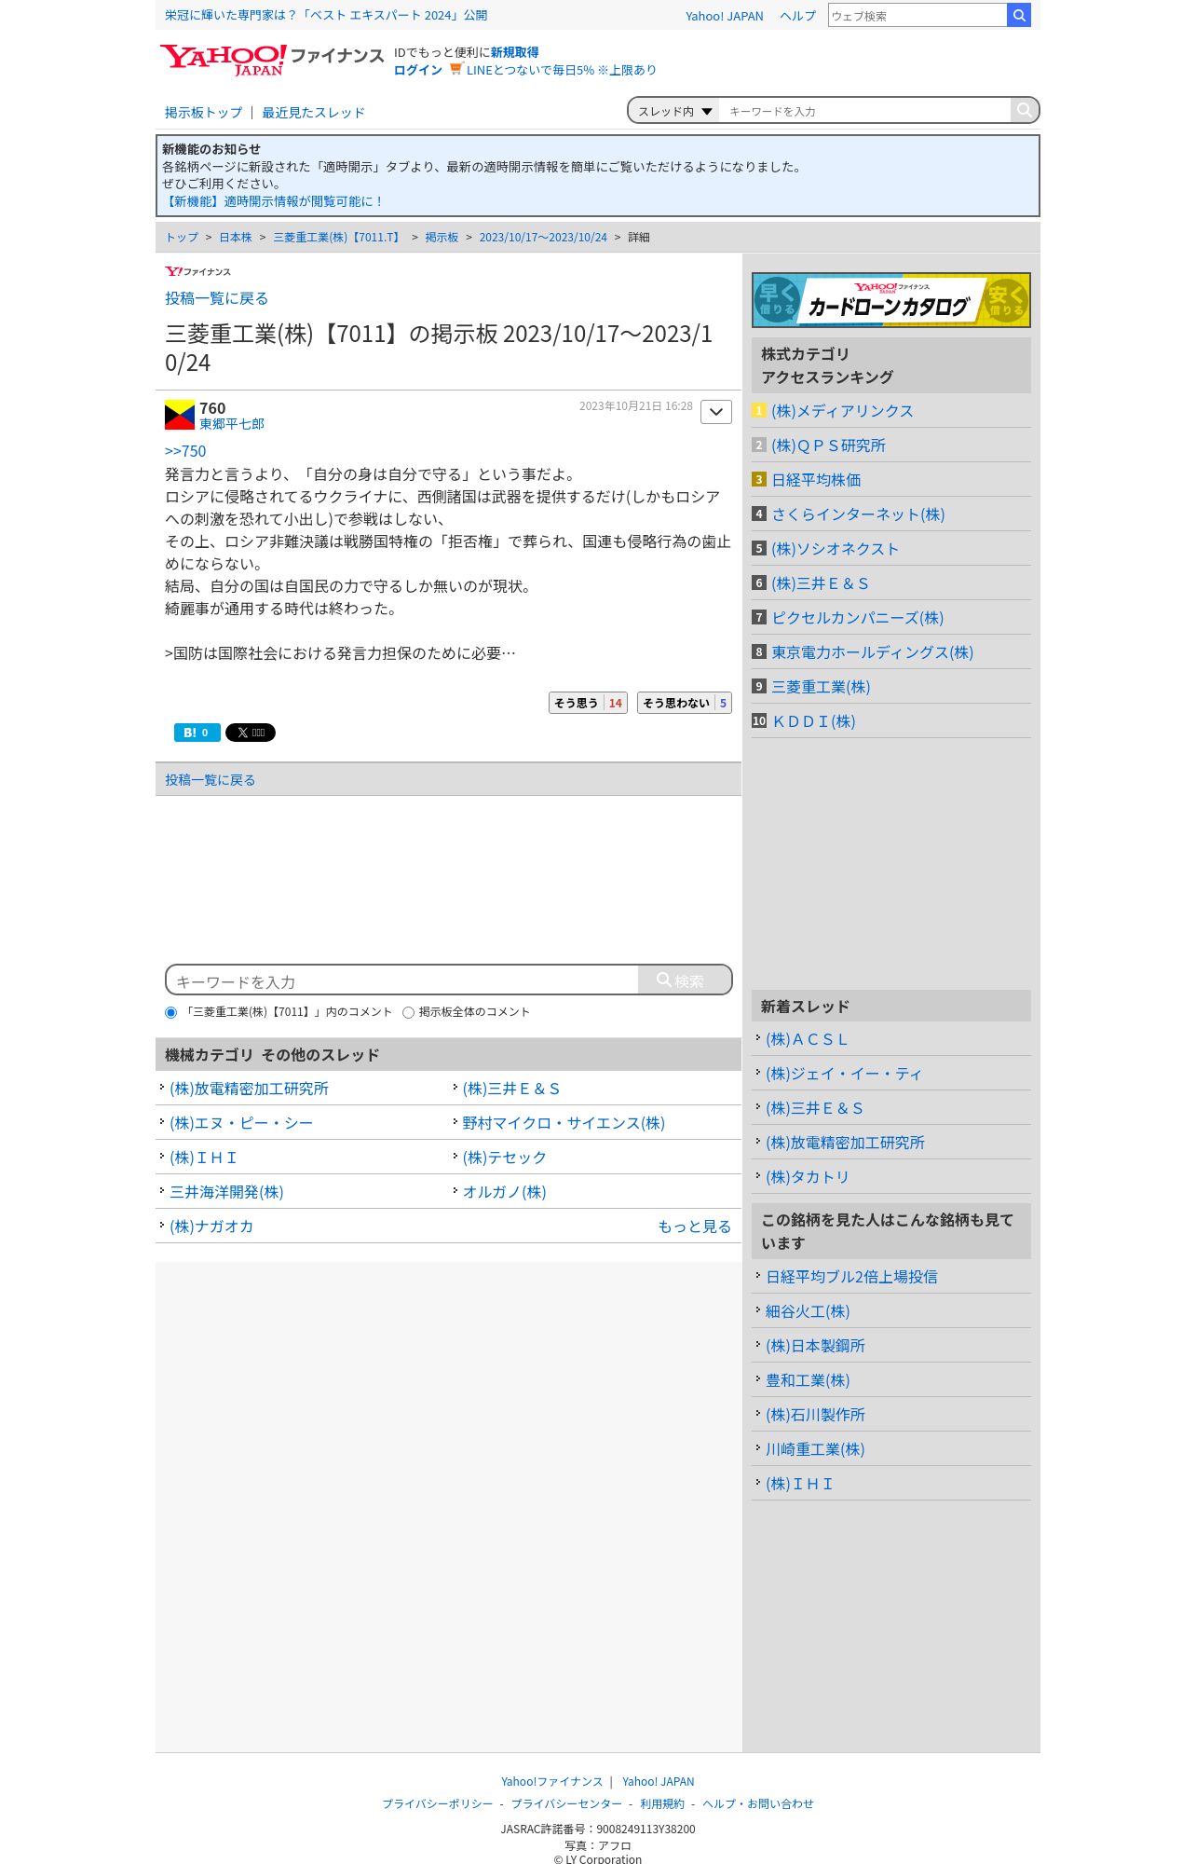The width and height of the screenshot is (1196, 1864).
Task: Click the thread keyword input field
Action: [864, 111]
